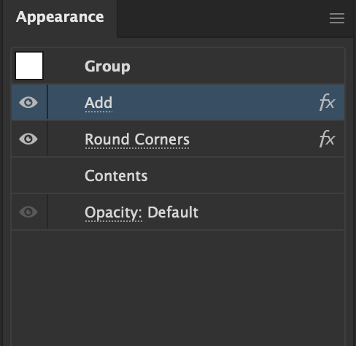Select the Group target row label
Screen dimensions: 356x346
pyautogui.click(x=107, y=66)
